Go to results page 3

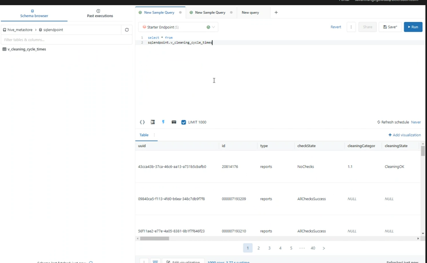click(x=269, y=248)
